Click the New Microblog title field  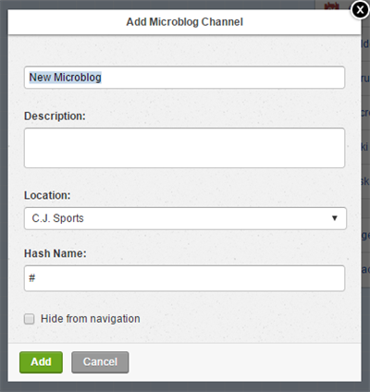(x=184, y=78)
